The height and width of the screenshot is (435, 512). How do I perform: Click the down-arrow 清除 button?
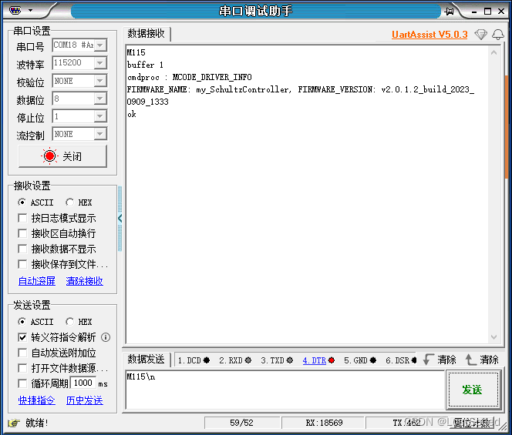coord(440,360)
